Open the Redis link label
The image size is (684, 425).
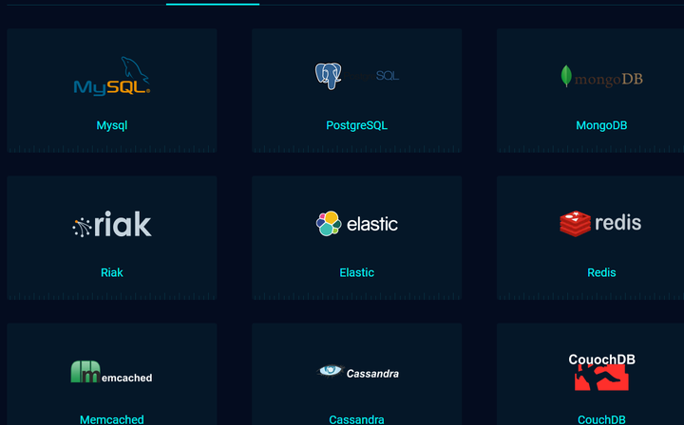point(601,272)
